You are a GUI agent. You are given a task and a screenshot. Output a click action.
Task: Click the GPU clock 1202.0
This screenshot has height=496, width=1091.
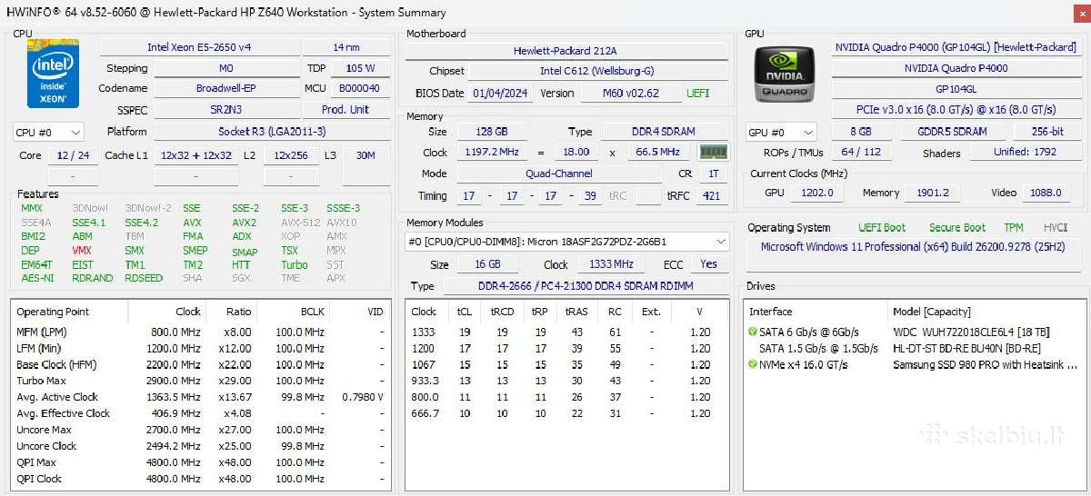[816, 193]
